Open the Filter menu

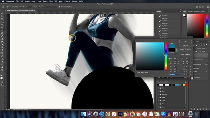coord(51,1)
